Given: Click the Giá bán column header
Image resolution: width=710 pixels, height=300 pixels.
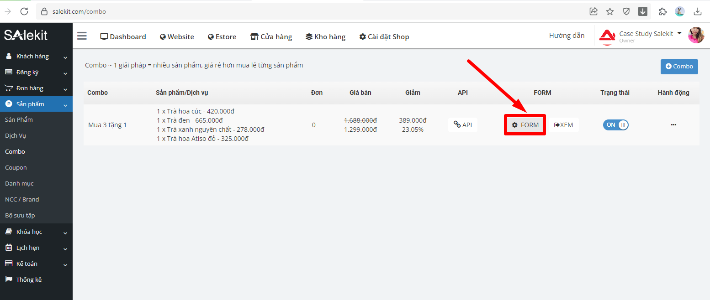Looking at the screenshot, I should 360,93.
